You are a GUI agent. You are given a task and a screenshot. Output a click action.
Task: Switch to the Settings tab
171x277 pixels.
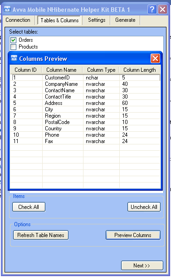point(97,20)
